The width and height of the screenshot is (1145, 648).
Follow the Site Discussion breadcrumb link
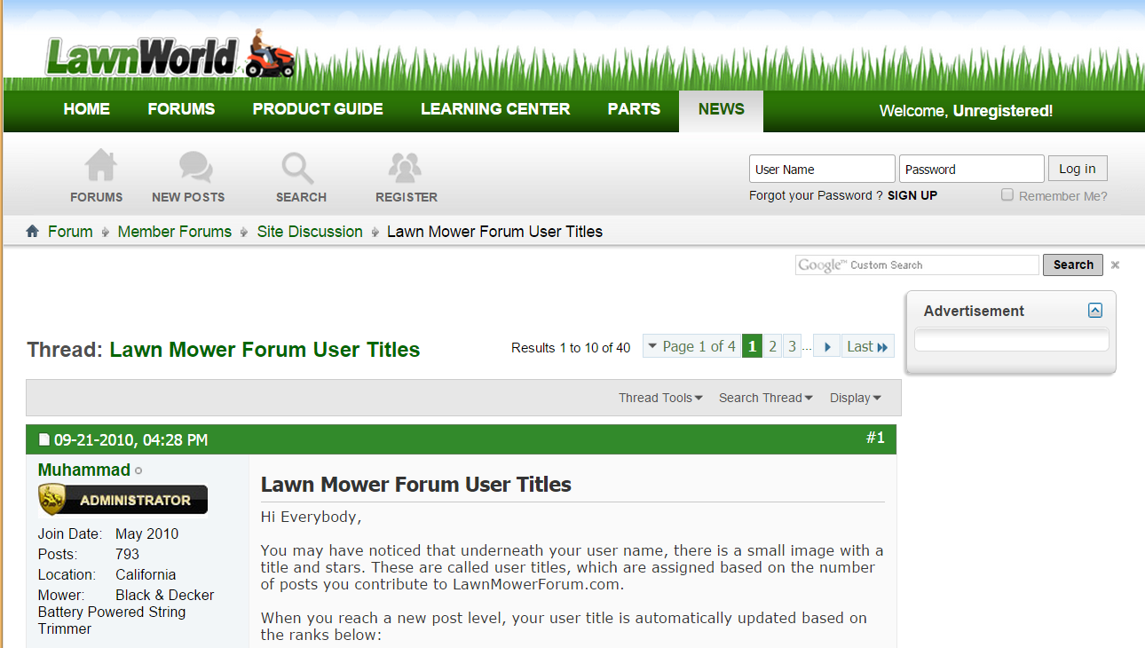(310, 232)
